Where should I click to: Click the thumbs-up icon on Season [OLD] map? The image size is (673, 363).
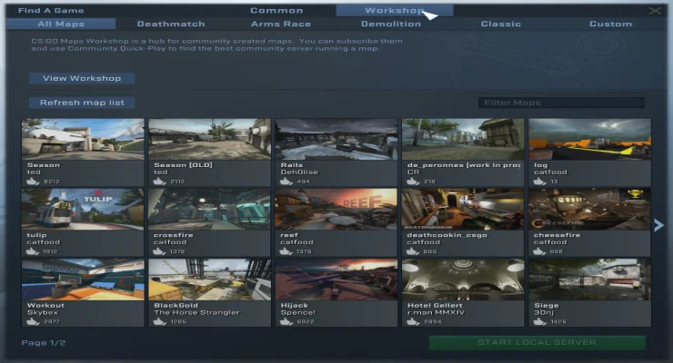(159, 181)
